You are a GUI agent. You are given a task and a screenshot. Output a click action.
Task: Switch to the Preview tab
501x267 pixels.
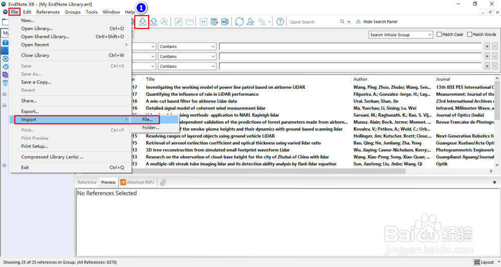coord(108,182)
